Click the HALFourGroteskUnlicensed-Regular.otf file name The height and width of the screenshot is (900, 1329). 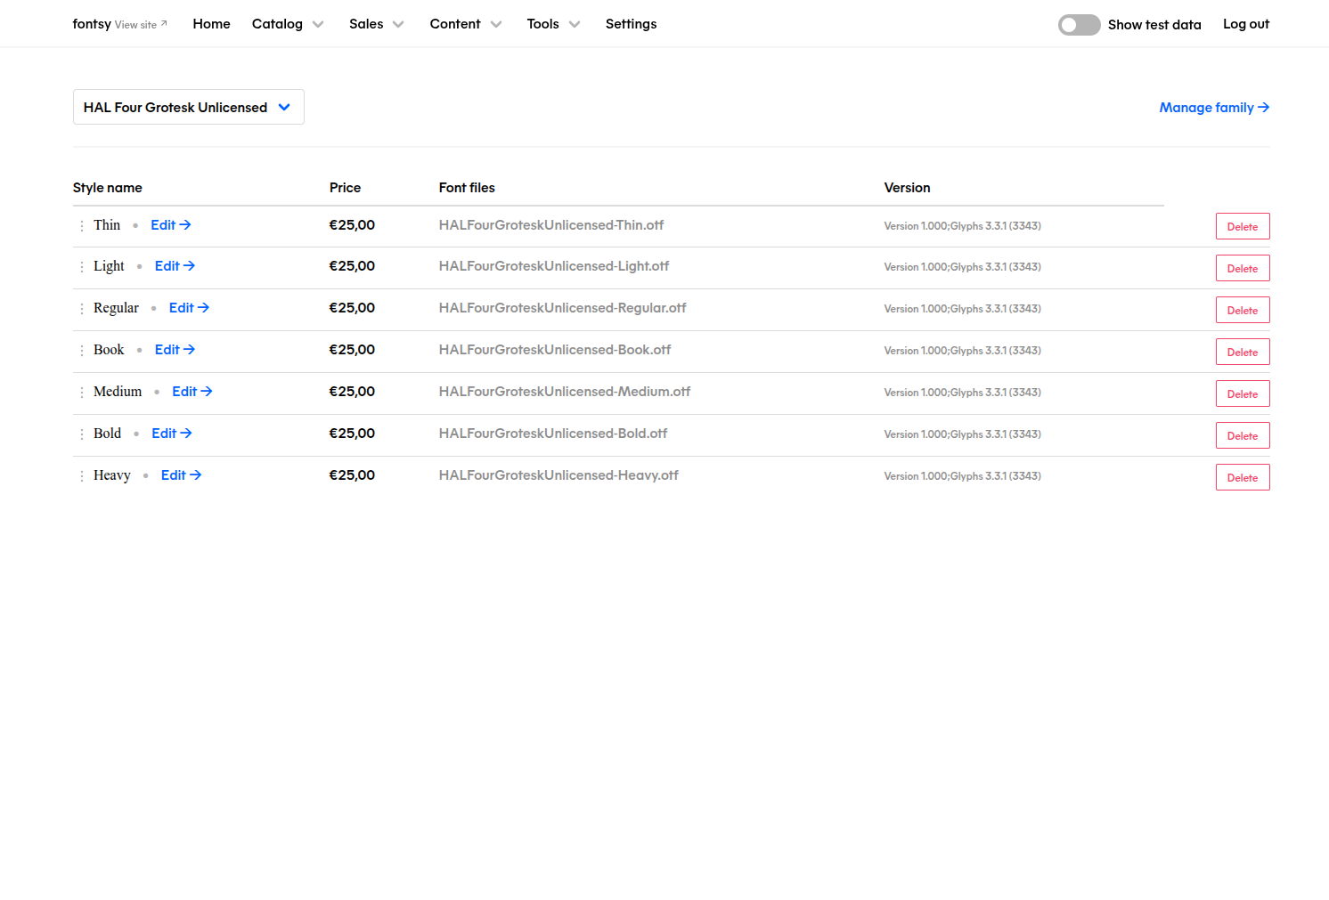coord(562,308)
